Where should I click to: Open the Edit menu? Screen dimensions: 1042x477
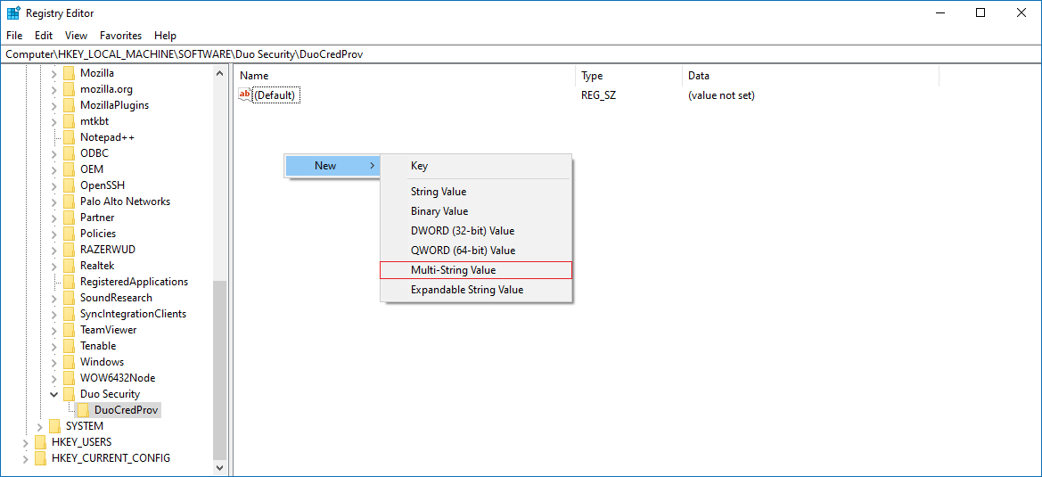point(44,36)
